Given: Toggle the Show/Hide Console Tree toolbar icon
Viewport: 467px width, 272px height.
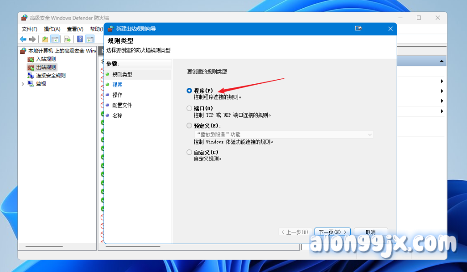Looking at the screenshot, I should point(55,39).
